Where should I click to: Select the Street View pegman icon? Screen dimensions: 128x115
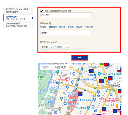117,106
